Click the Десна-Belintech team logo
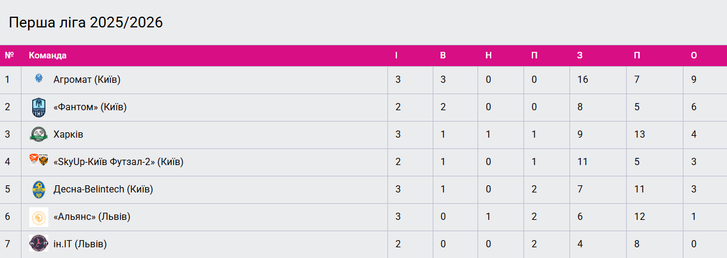Screen dimensions: 727x258 point(39,189)
